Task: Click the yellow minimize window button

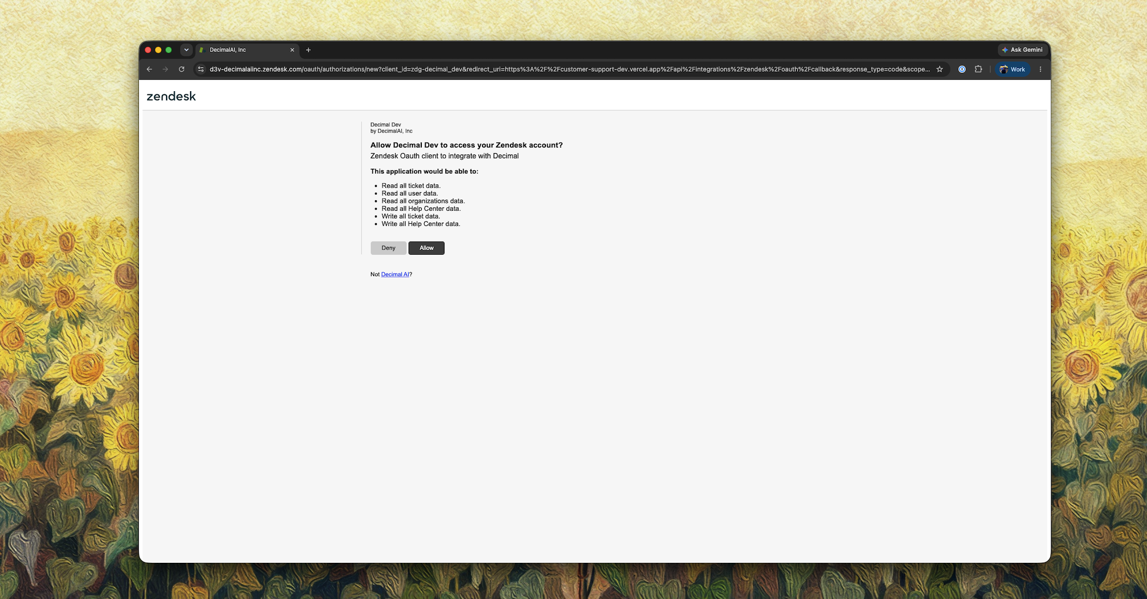Action: point(158,50)
